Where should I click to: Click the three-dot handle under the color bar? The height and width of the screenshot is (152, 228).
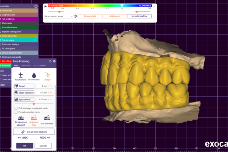pyautogui.click(x=71, y=12)
